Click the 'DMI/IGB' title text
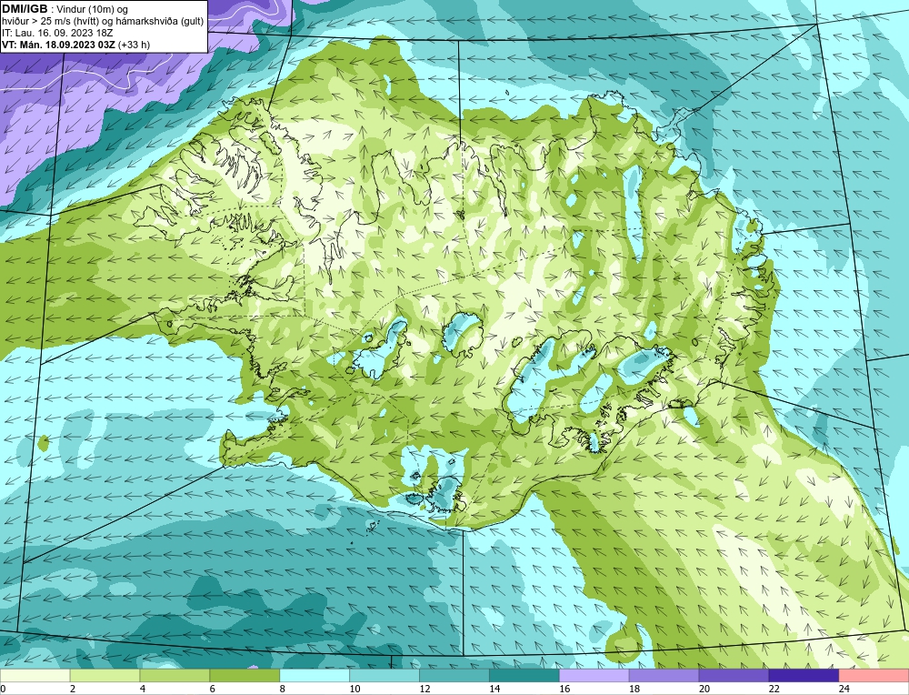This screenshot has height=695, width=909. (x=25, y=9)
